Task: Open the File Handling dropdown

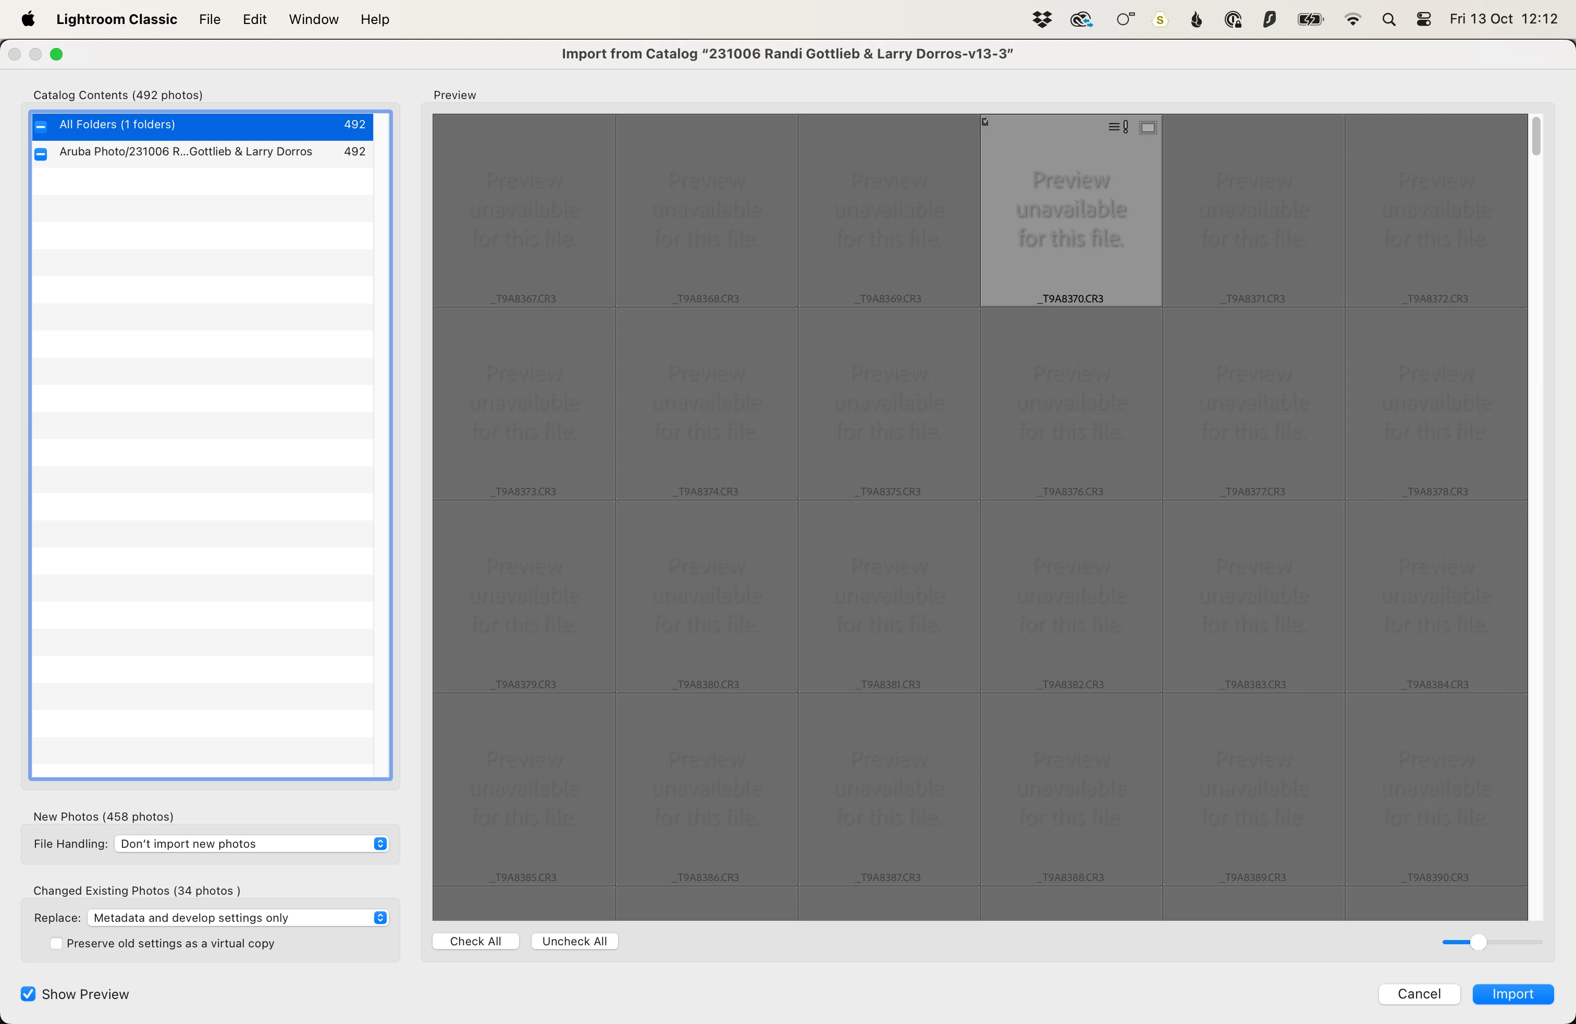Action: [250, 843]
